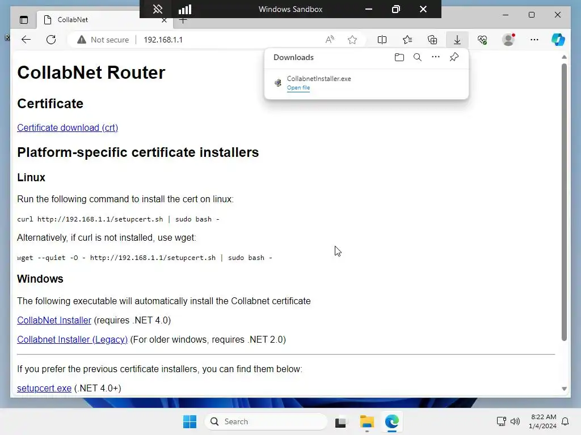Open Task View on the taskbar
581x435 pixels.
[341, 421]
